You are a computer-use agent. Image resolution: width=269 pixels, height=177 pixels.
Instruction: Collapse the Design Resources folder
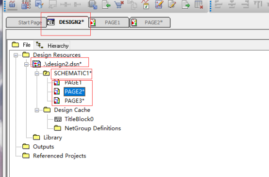[16, 55]
